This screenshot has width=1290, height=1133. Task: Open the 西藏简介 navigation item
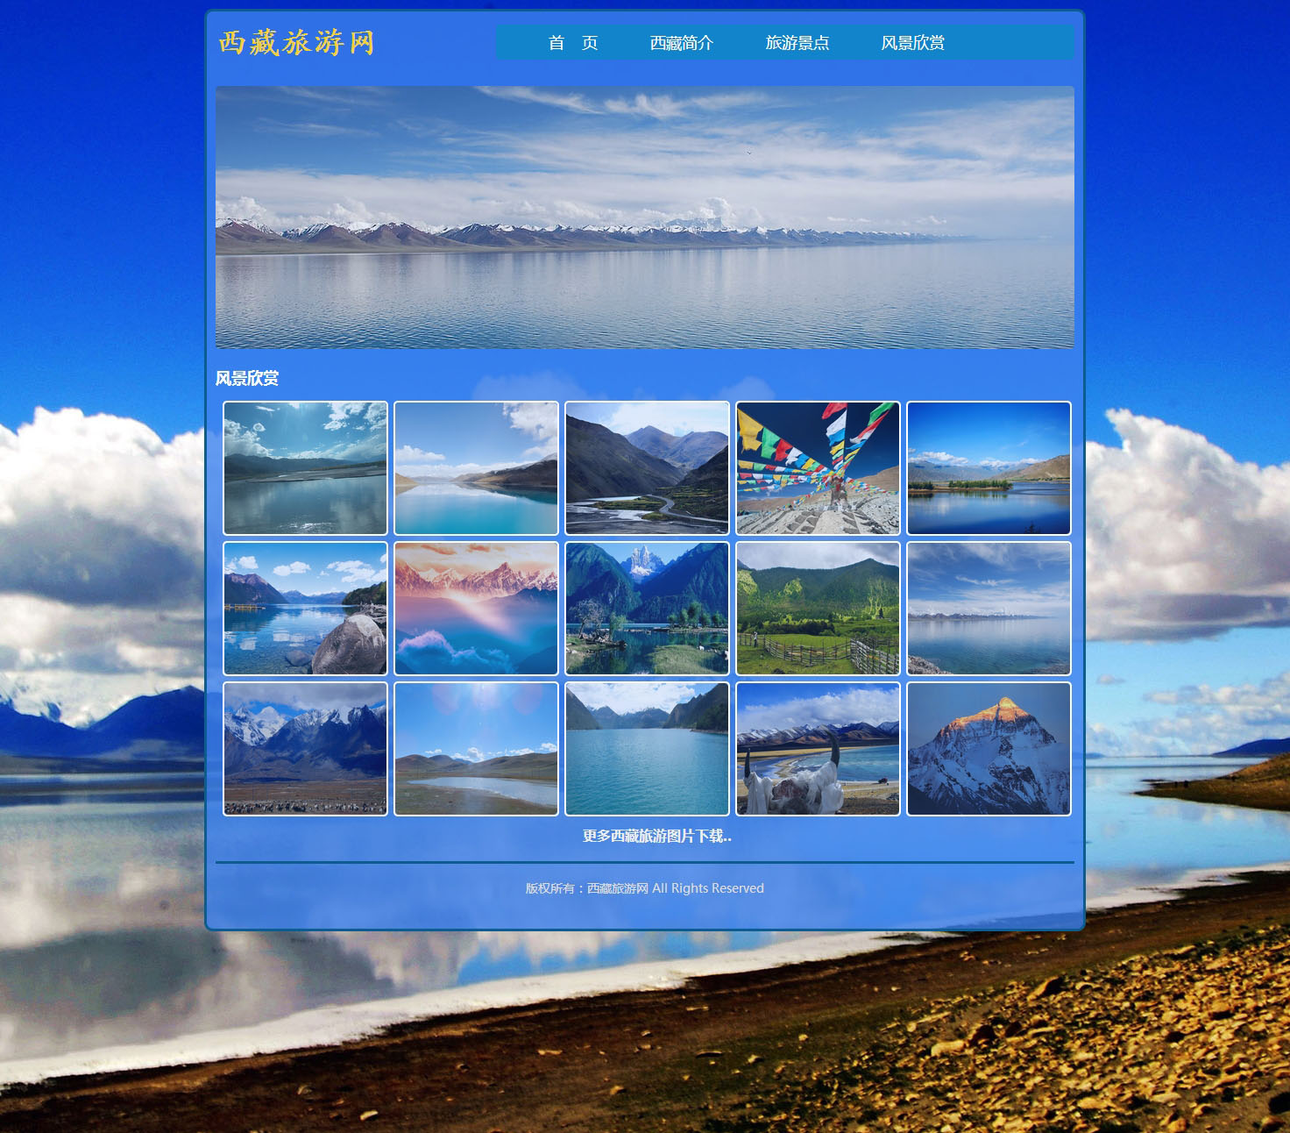[x=682, y=43]
